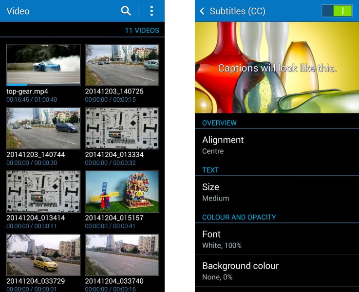Play the top-gear.mp4 video thumbnail
The width and height of the screenshot is (359, 292).
click(43, 65)
